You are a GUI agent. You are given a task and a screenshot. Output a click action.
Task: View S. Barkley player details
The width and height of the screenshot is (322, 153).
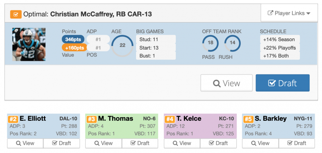(x=260, y=143)
